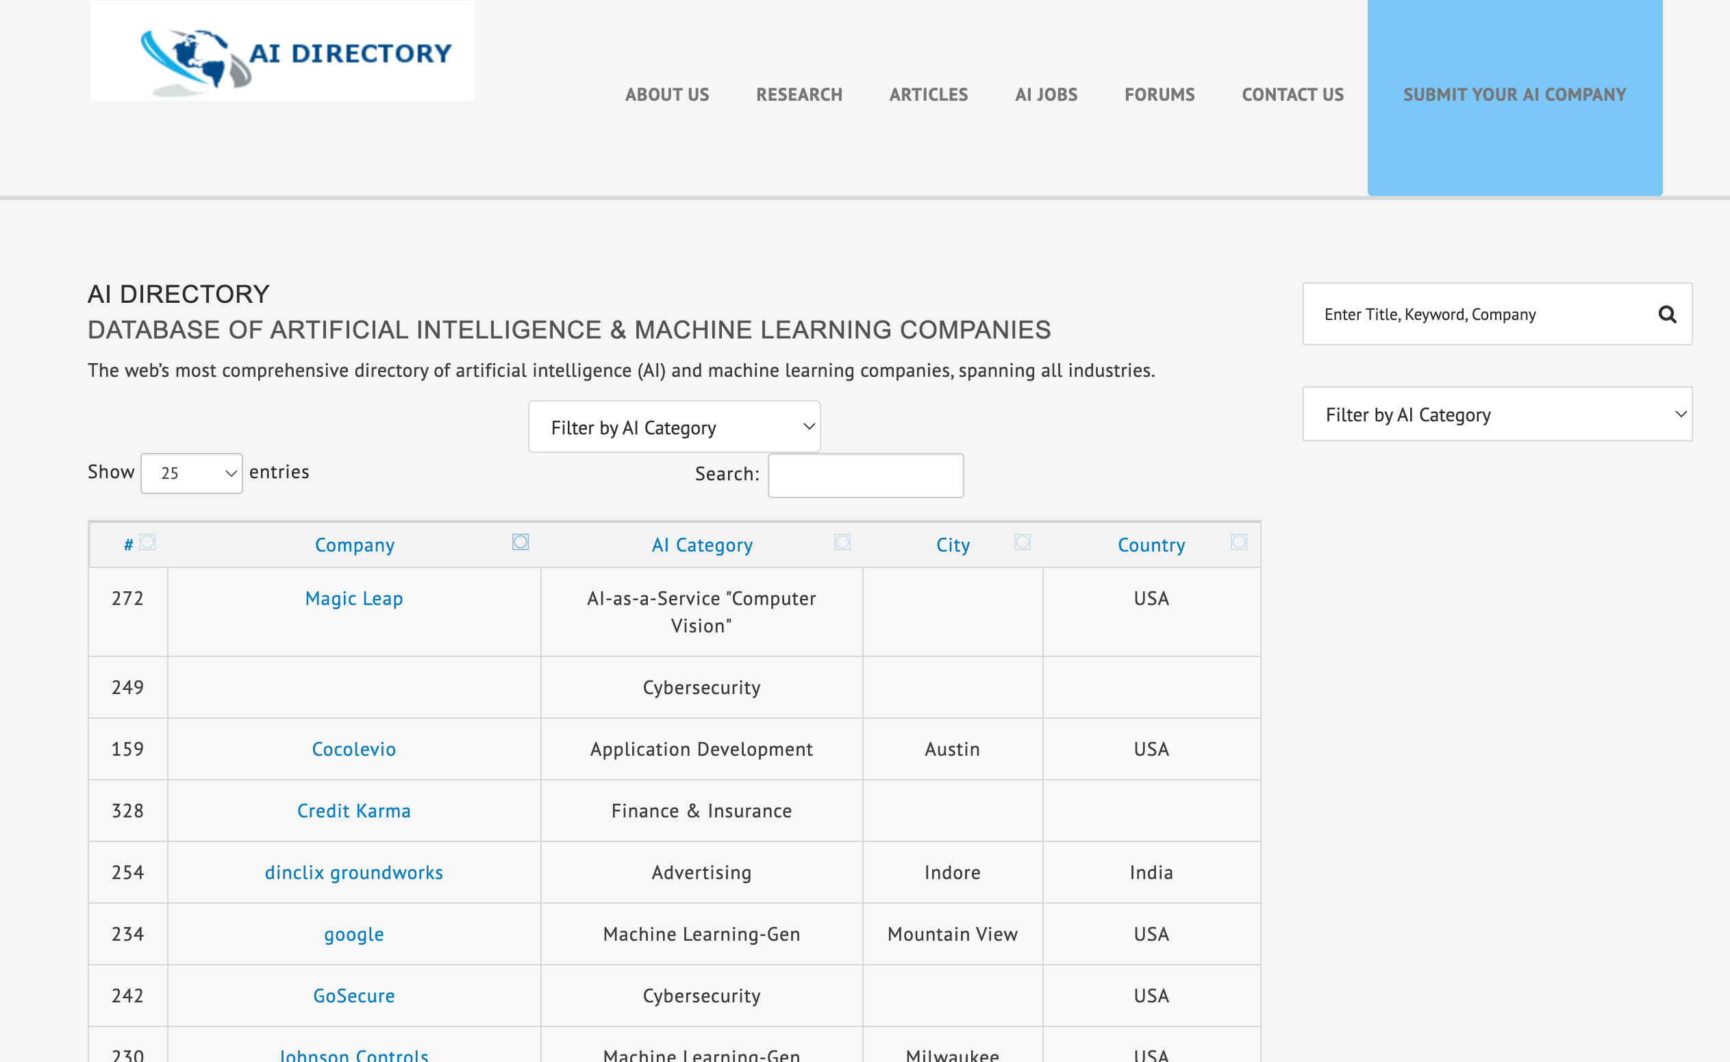Click the AI Category column header
This screenshot has width=1730, height=1062.
tap(702, 545)
